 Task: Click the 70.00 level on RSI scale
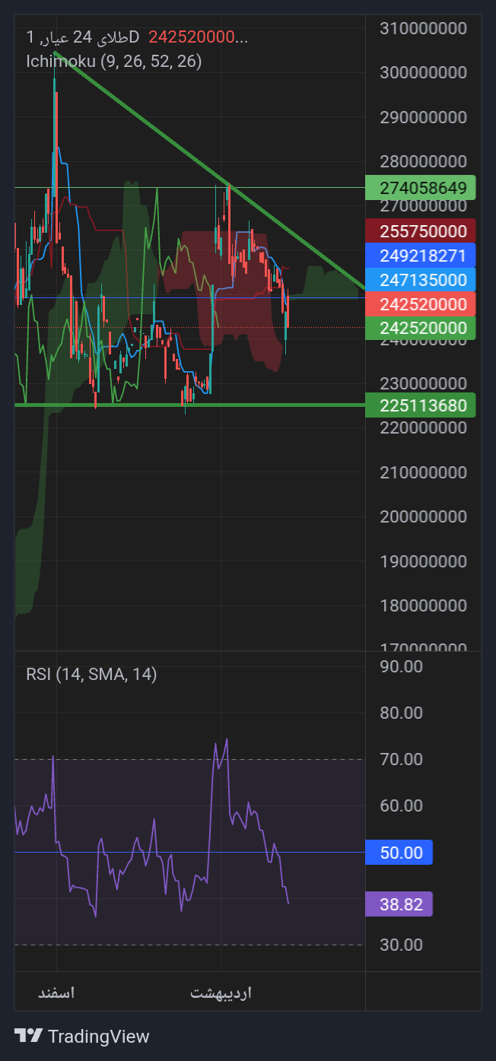pyautogui.click(x=402, y=759)
